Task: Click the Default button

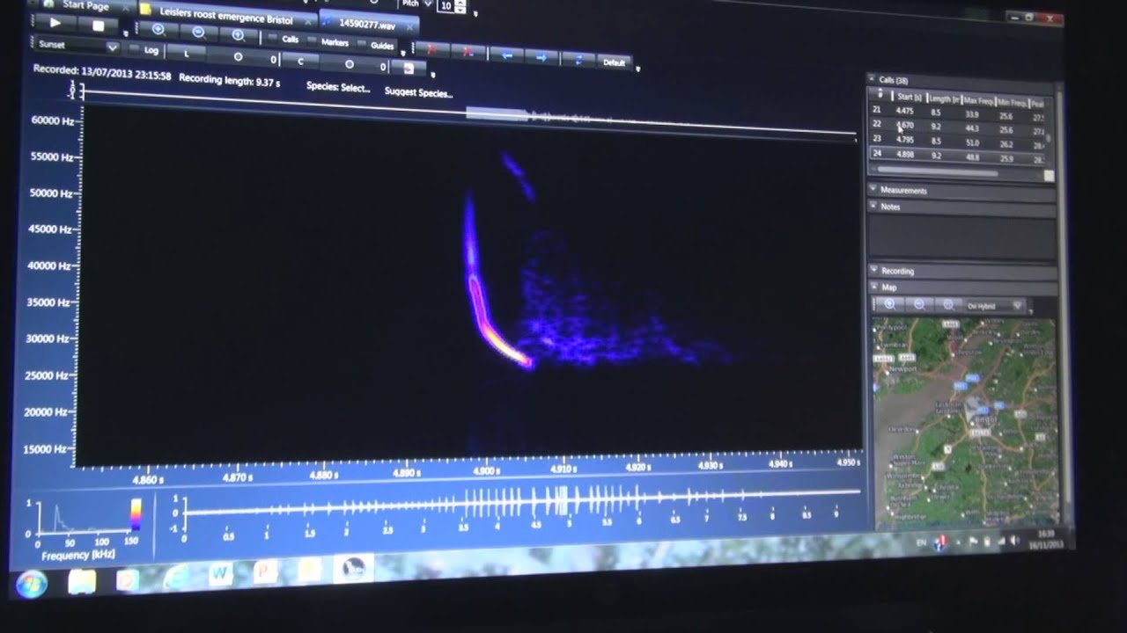Action: 615,62
